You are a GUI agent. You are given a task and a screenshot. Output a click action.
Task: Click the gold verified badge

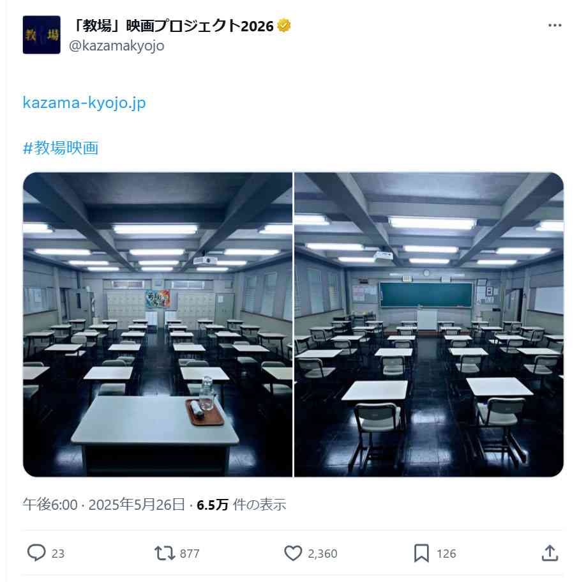click(x=283, y=26)
